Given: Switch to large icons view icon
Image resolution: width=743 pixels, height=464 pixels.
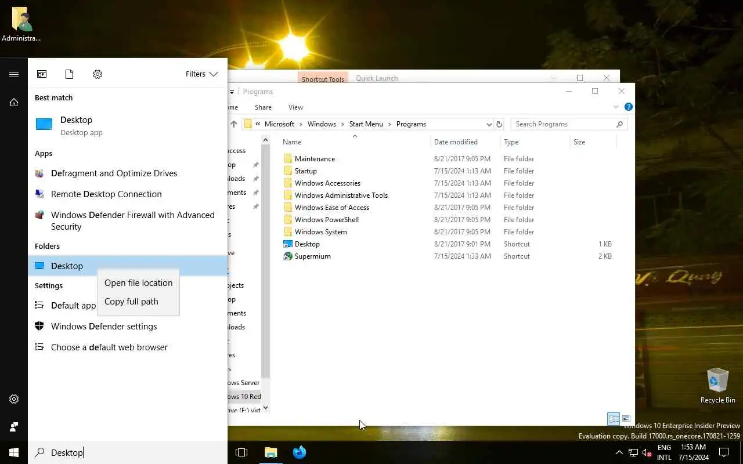Looking at the screenshot, I should (x=626, y=419).
